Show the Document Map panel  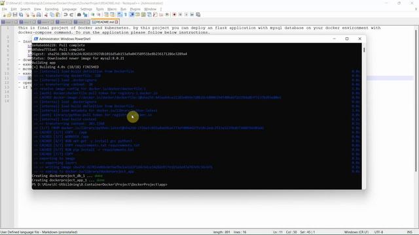[143, 14]
